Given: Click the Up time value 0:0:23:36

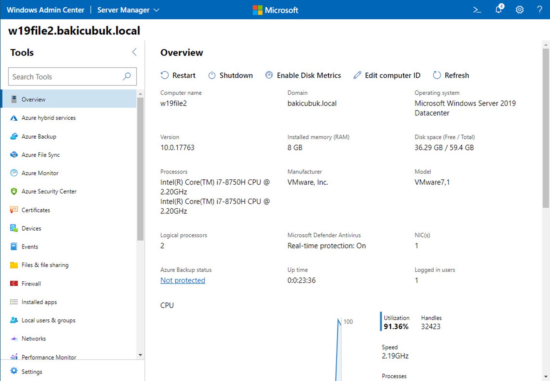Looking at the screenshot, I should (302, 280).
